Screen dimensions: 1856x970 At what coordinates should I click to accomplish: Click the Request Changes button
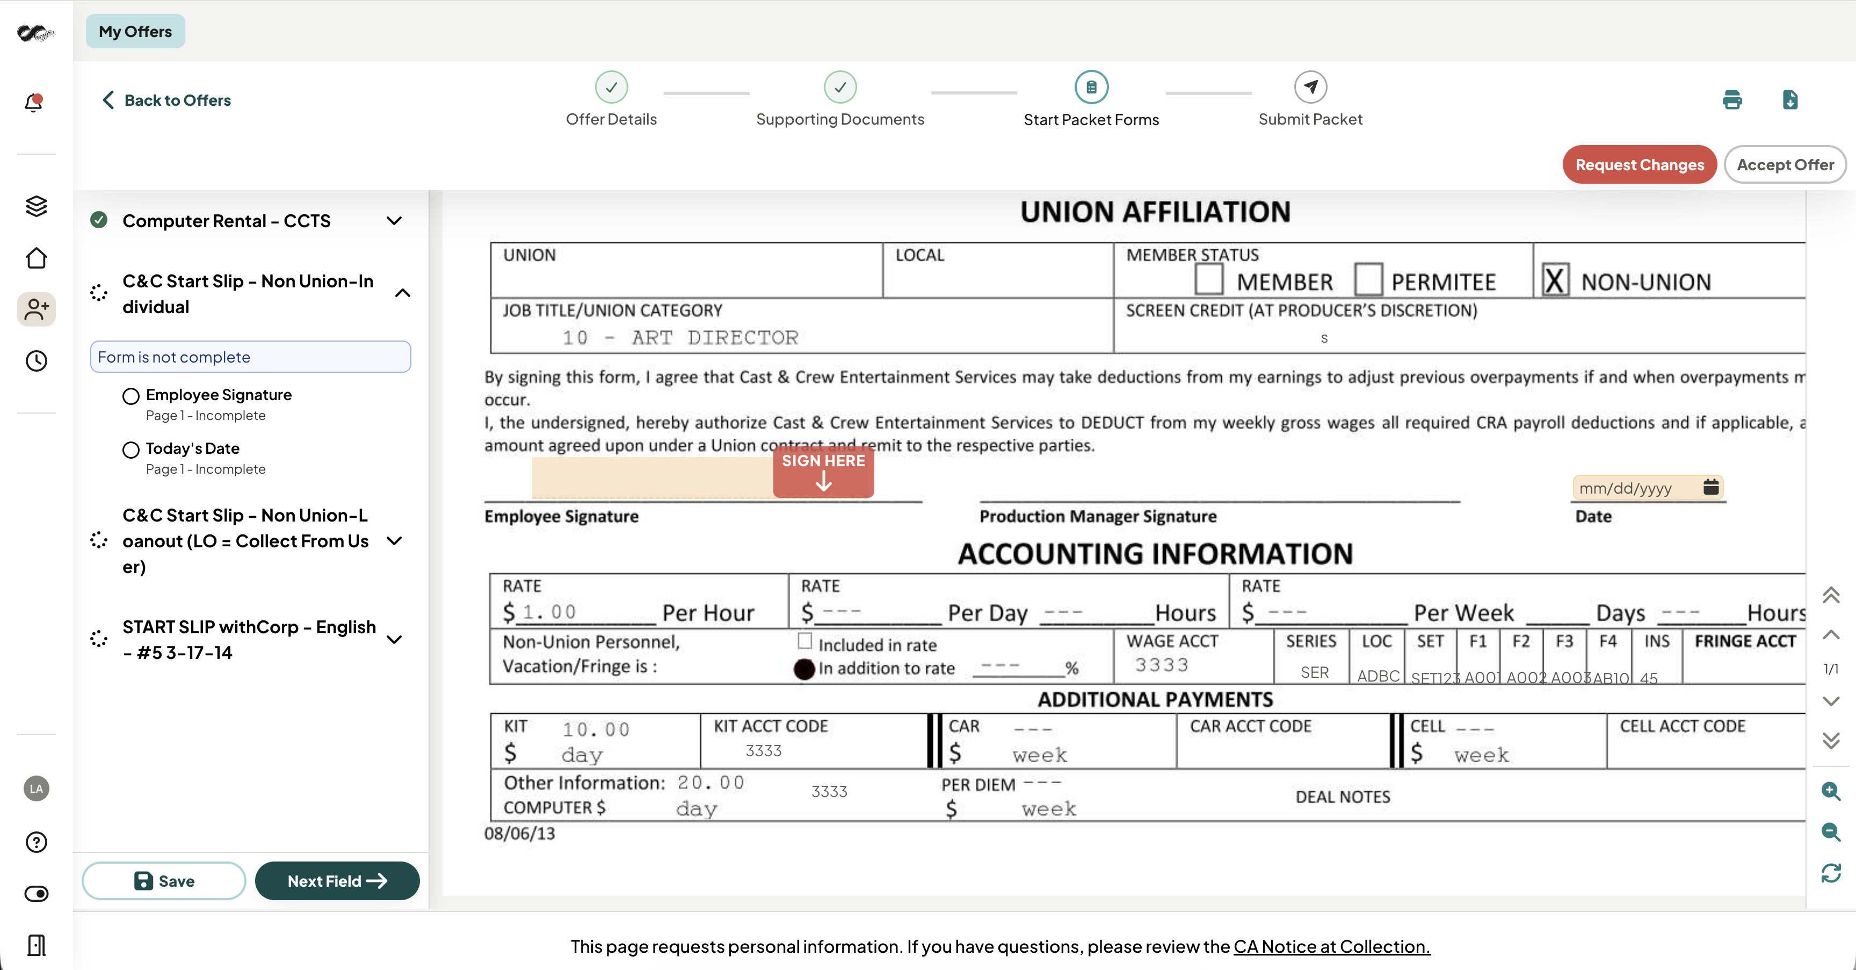[1639, 164]
